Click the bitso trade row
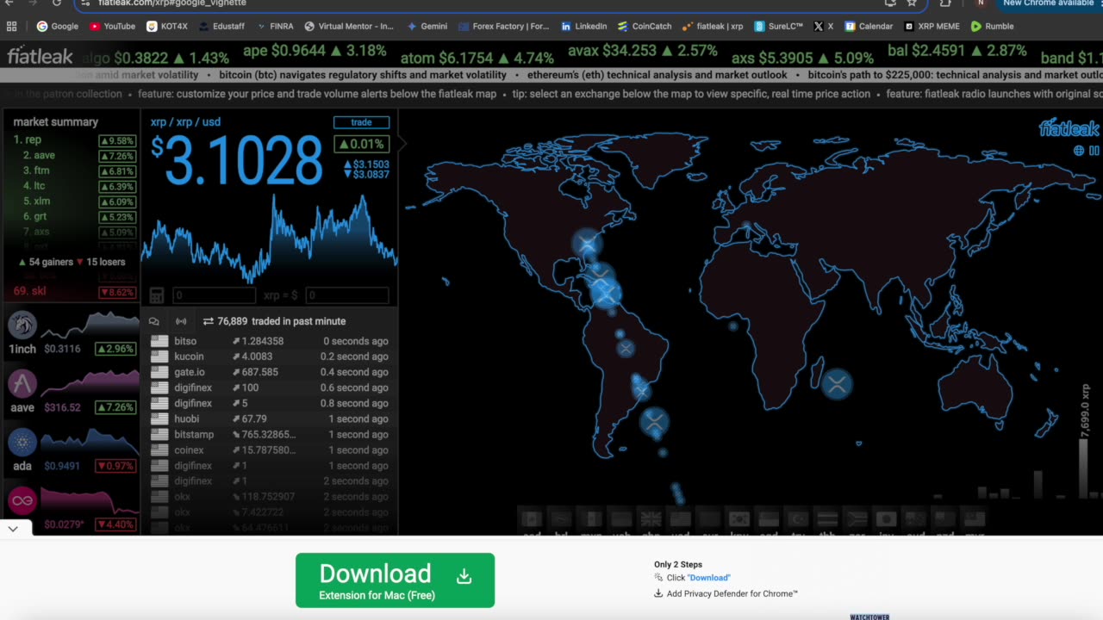Viewport: 1103px width, 620px height. click(269, 341)
